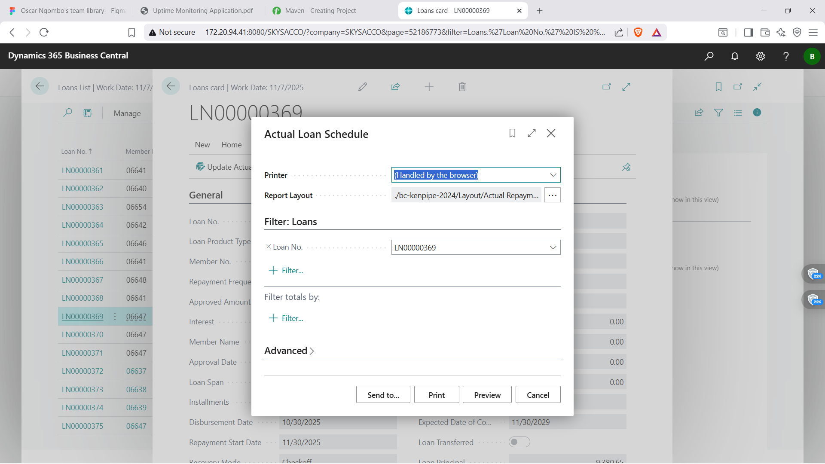Open the notifications bell icon
This screenshot has height=464, width=825.
(x=735, y=56)
